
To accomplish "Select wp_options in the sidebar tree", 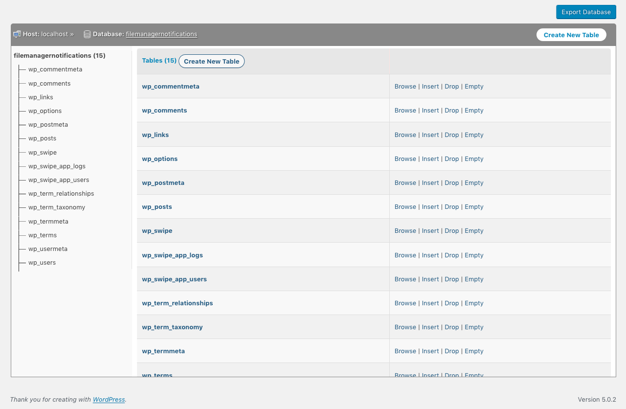I will tap(45, 111).
